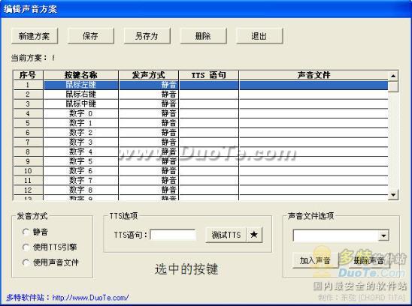This screenshot has width=412, height=306.
Task: Choose 使用TTS引擎 radio button
Action: pos(26,247)
